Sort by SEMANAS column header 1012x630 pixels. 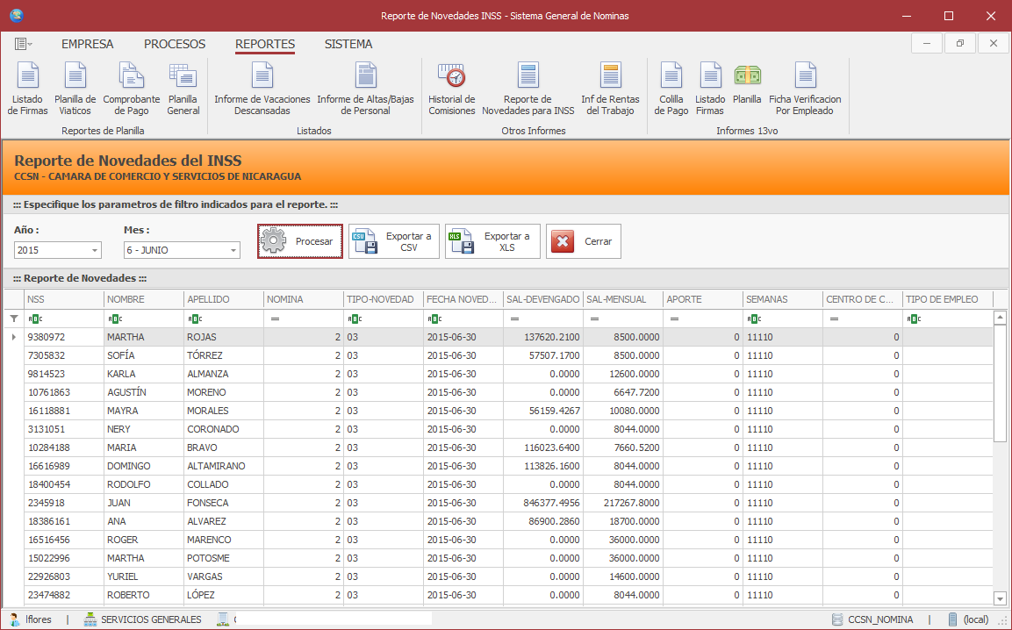click(x=783, y=299)
